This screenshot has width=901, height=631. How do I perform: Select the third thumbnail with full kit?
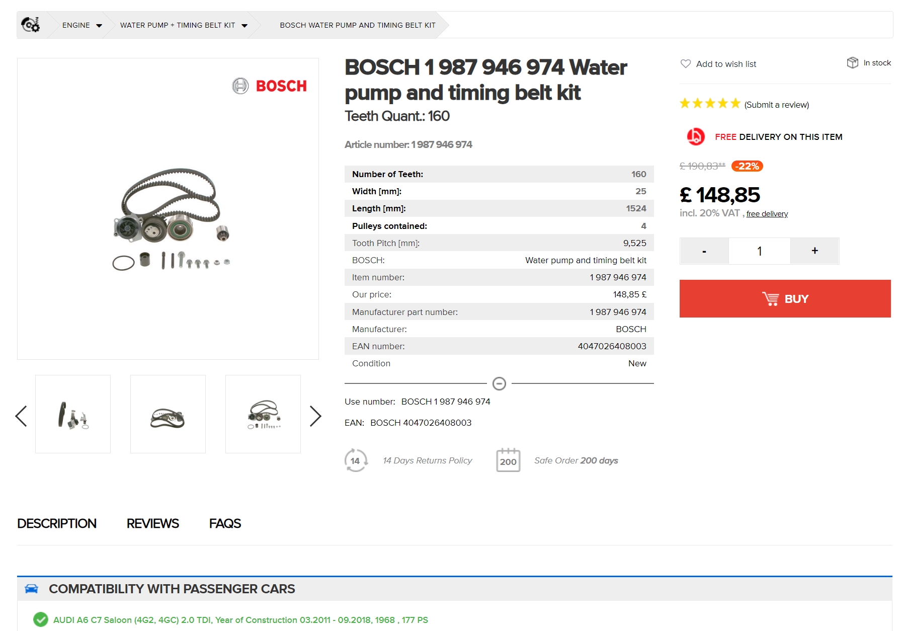(x=263, y=414)
